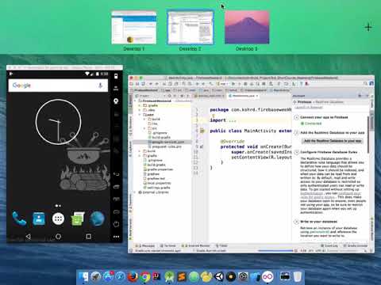Open MainActivity.java editor tab
Viewport: 381px width, 285px height.
(x=243, y=96)
